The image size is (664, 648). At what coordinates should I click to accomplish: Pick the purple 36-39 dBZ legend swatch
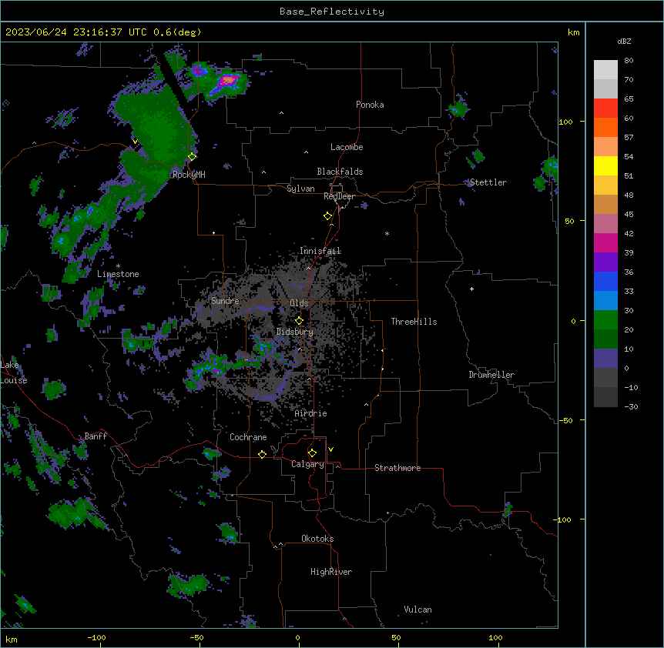[605, 262]
